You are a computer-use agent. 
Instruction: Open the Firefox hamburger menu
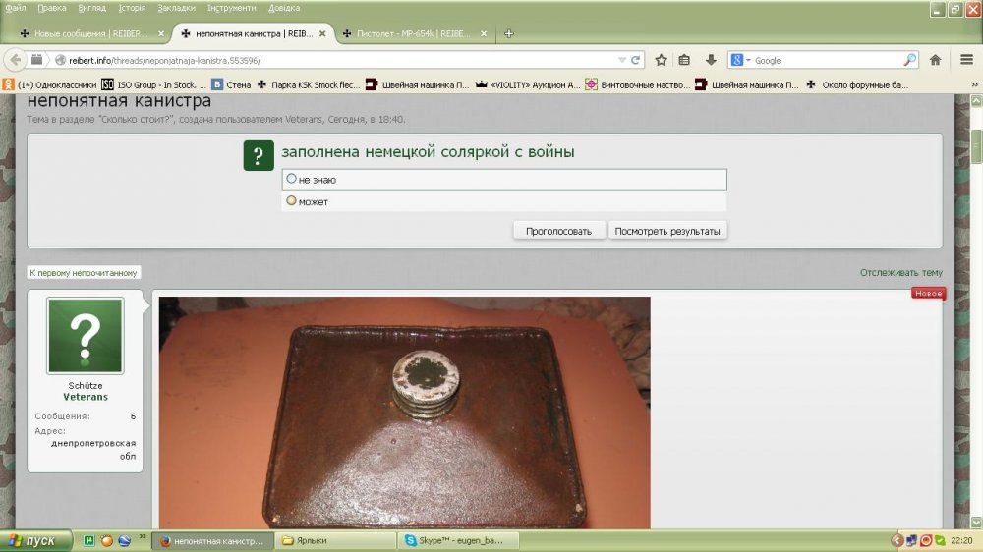964,60
